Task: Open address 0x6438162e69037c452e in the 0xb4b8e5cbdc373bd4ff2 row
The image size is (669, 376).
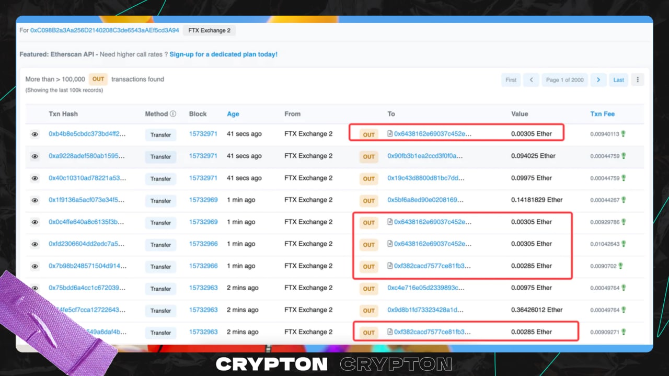Action: point(433,134)
